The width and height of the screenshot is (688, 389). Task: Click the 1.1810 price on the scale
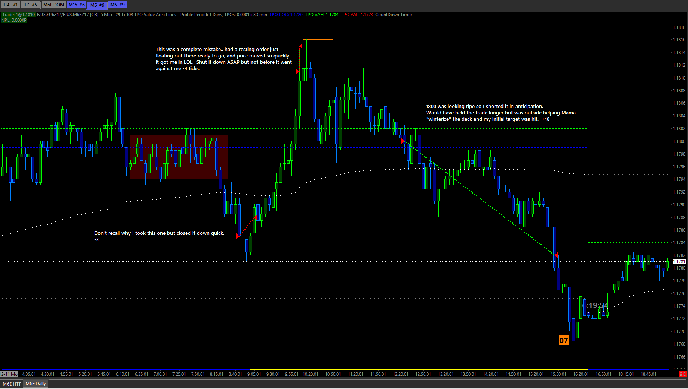[x=679, y=78]
